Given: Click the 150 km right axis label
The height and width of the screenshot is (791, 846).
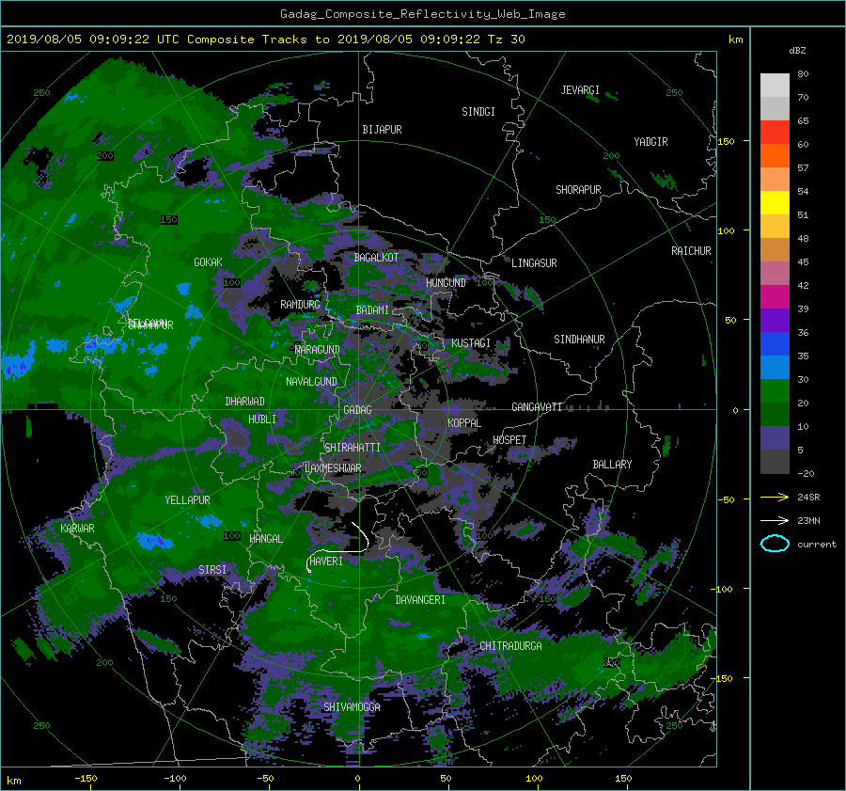Looking at the screenshot, I should tap(727, 141).
